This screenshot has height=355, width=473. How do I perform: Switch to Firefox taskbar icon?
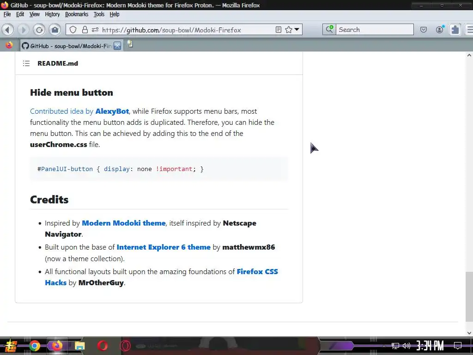pyautogui.click(x=57, y=346)
